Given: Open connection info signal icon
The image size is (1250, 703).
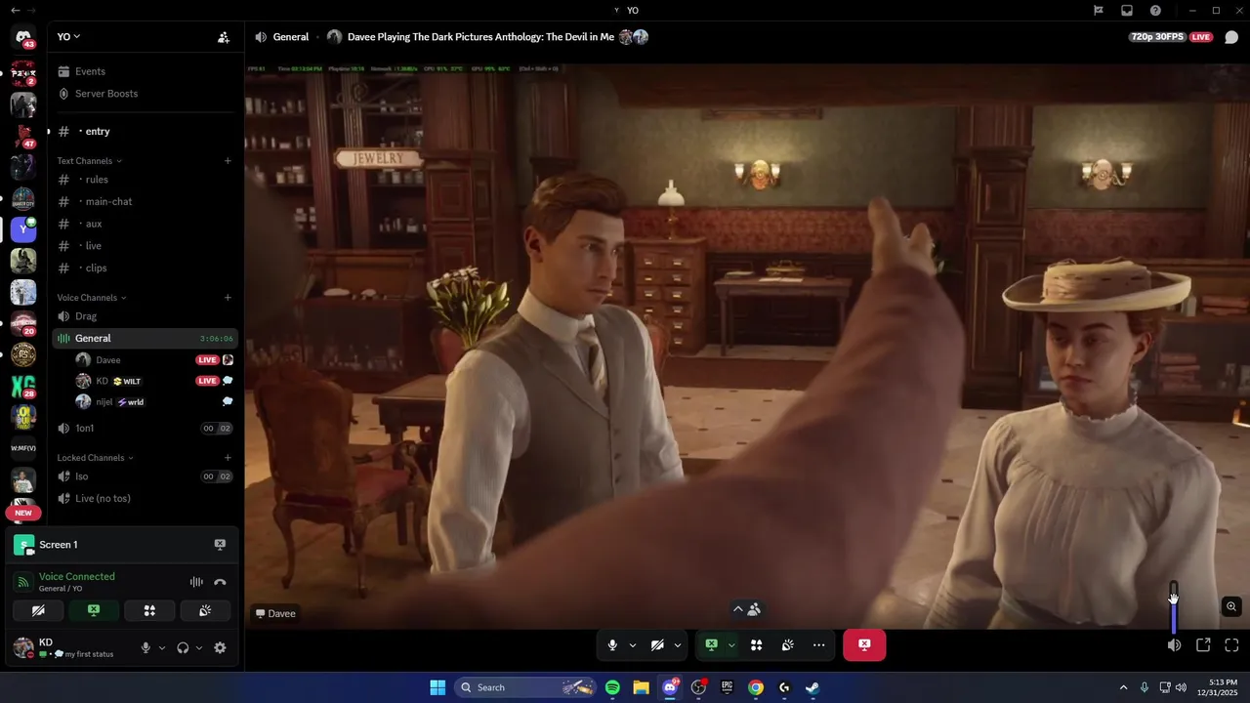Looking at the screenshot, I should (23, 582).
